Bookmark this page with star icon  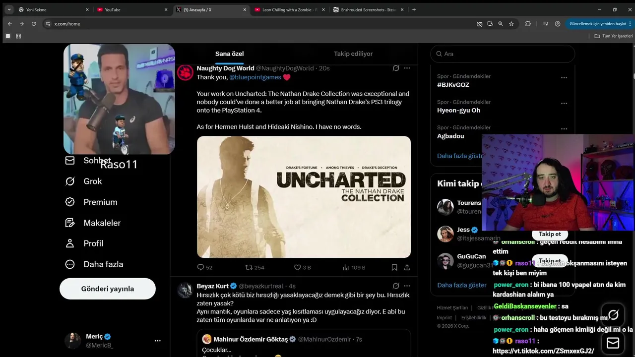pyautogui.click(x=511, y=24)
